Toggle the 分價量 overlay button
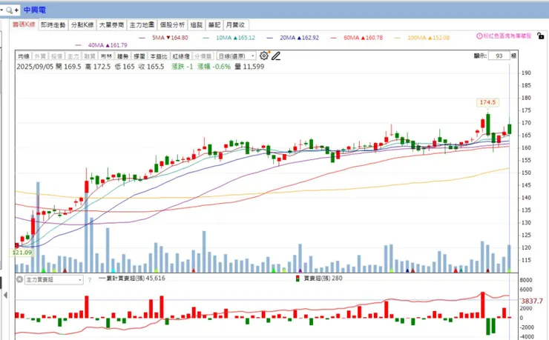The width and height of the screenshot is (549, 340). point(203,56)
